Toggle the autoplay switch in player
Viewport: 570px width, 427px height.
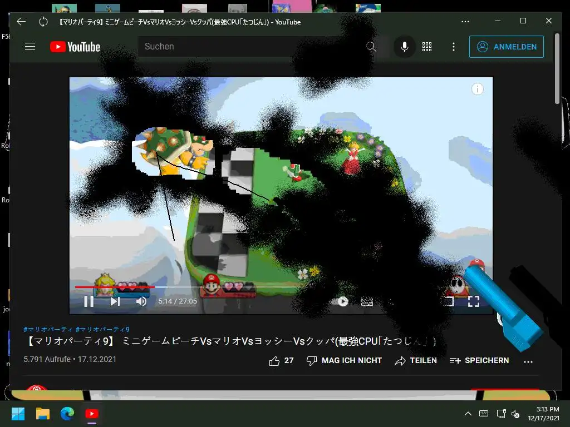340,301
